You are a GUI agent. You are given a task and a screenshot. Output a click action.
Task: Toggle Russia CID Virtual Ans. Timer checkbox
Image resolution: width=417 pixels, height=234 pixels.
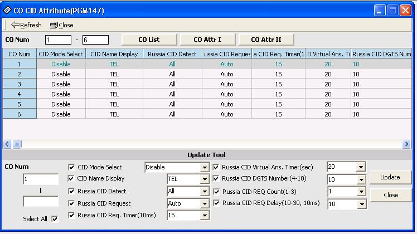click(x=216, y=167)
